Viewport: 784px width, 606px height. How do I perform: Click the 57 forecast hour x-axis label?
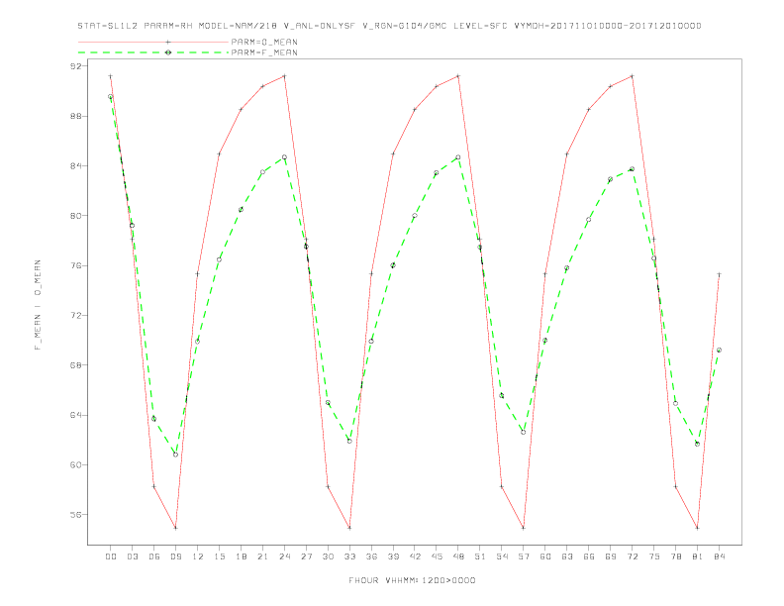point(524,556)
